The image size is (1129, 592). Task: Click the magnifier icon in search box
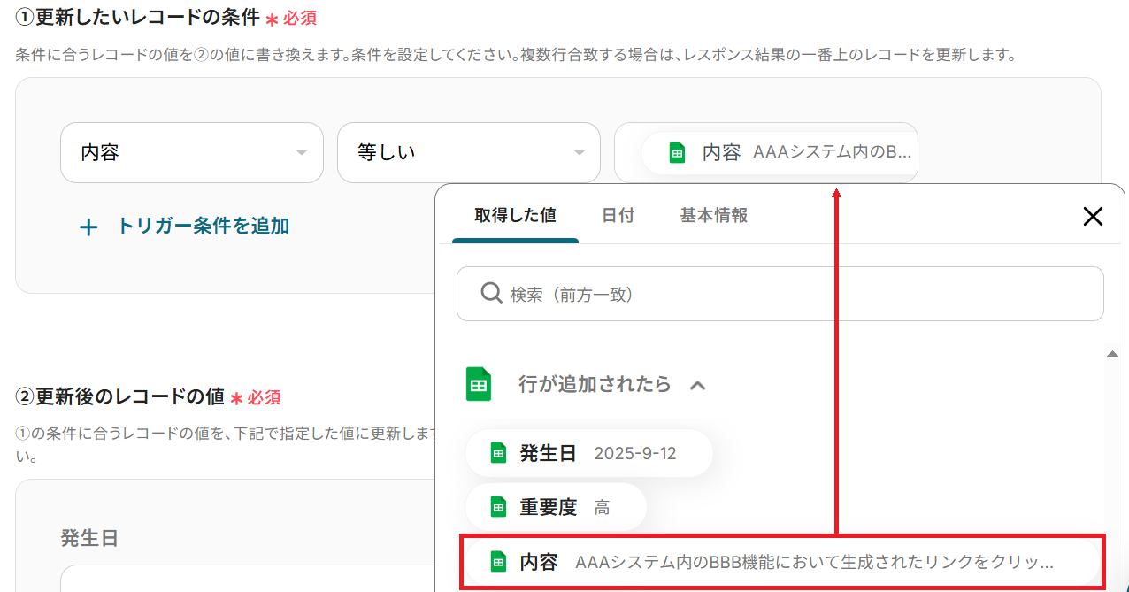pos(491,293)
